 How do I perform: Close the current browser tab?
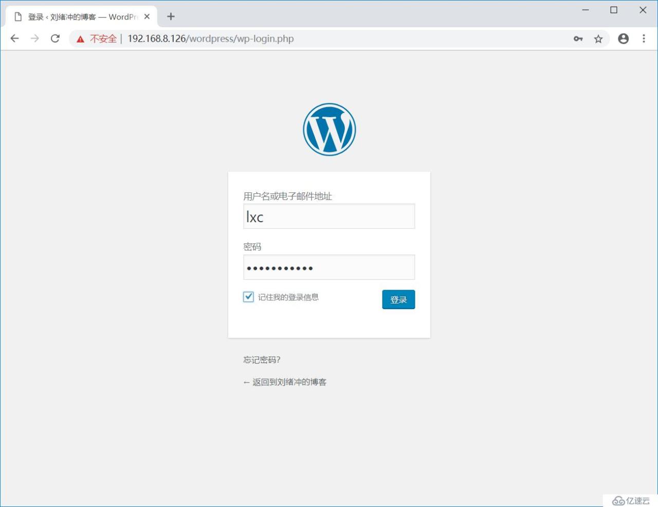[x=147, y=16]
